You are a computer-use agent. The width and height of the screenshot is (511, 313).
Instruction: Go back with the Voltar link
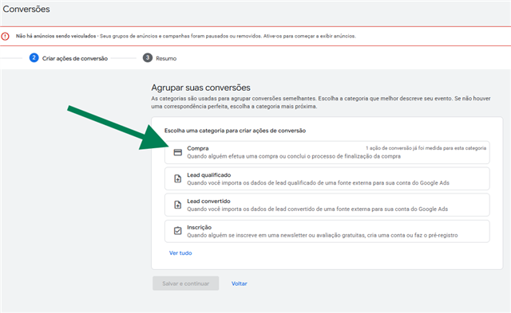coord(240,284)
